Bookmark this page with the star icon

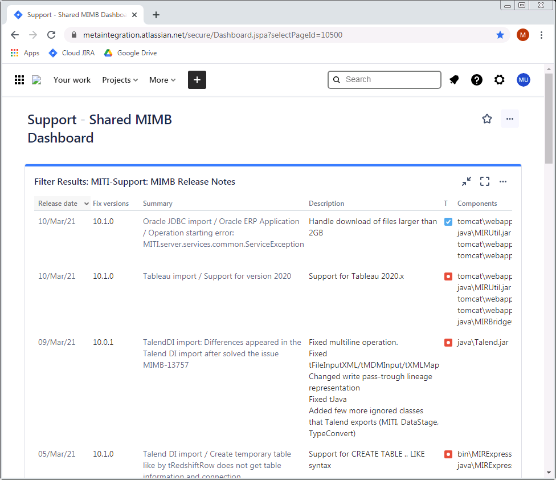point(500,35)
